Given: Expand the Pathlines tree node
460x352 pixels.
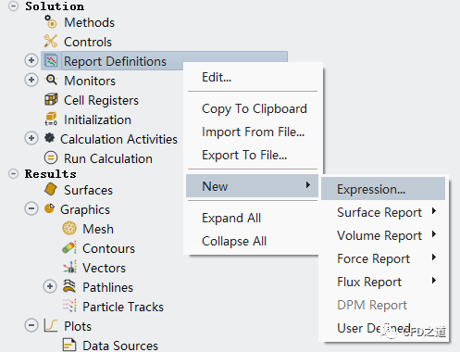Looking at the screenshot, I should pyautogui.click(x=50, y=286).
